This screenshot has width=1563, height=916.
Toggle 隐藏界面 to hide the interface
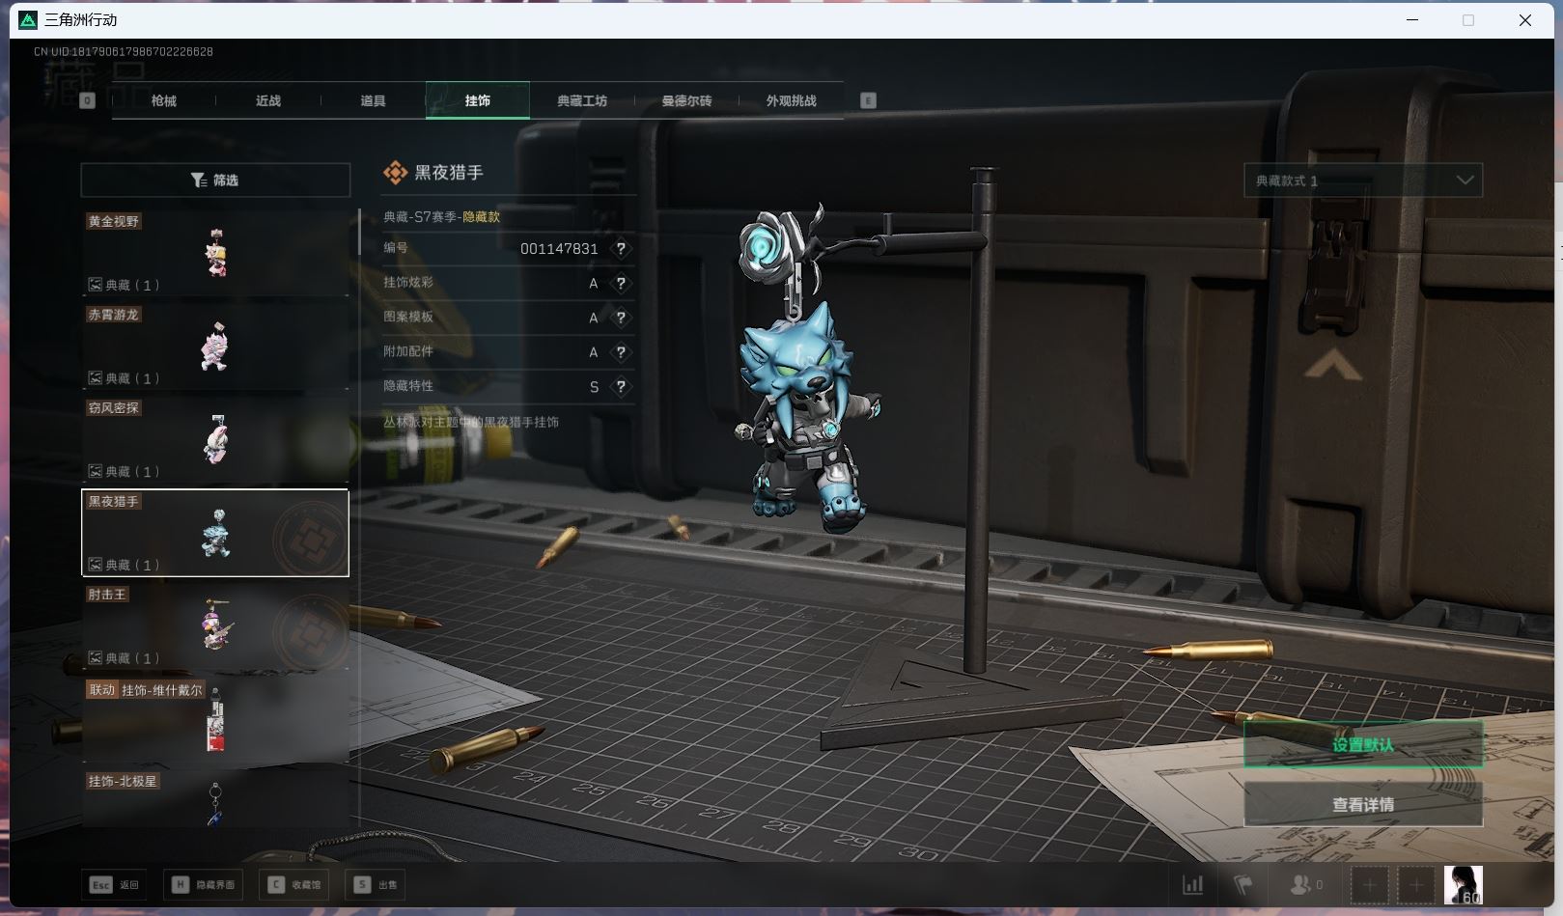click(x=204, y=884)
